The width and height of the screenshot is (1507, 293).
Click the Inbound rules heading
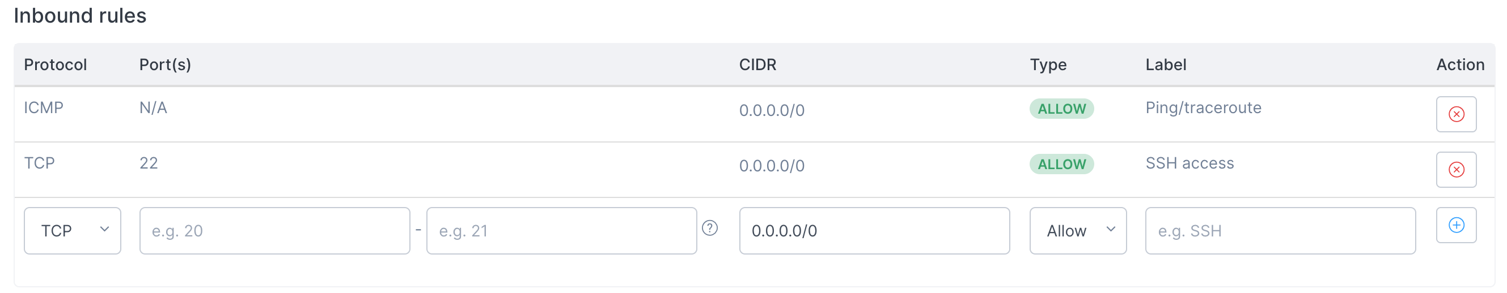pos(80,16)
